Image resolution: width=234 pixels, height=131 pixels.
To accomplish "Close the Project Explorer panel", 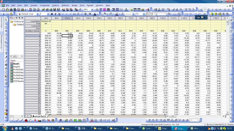I will click(x=22, y=18).
